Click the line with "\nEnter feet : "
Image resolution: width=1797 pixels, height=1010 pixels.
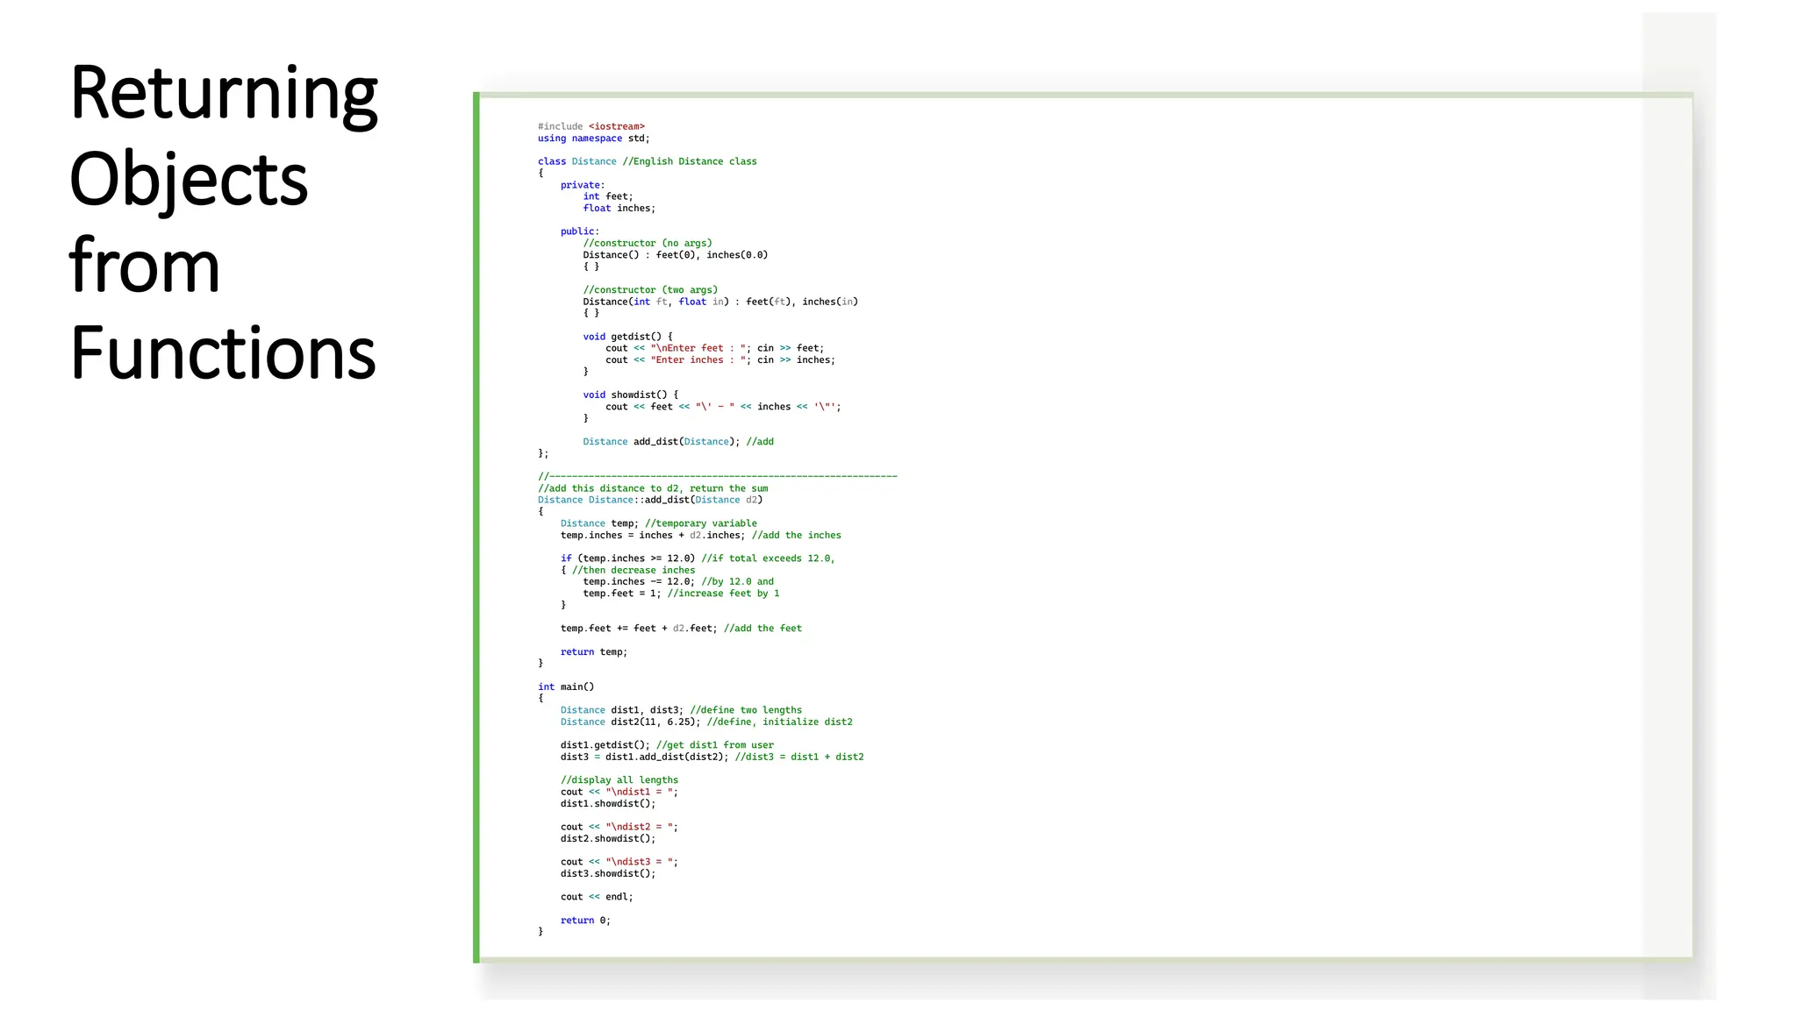click(x=715, y=348)
